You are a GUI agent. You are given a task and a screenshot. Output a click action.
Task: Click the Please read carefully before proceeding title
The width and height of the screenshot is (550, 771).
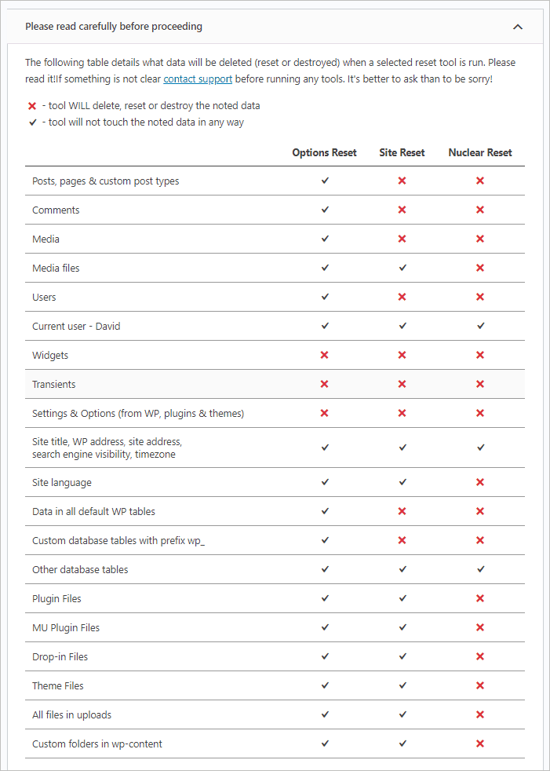pos(112,26)
